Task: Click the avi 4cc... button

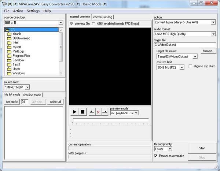Action: point(38,102)
